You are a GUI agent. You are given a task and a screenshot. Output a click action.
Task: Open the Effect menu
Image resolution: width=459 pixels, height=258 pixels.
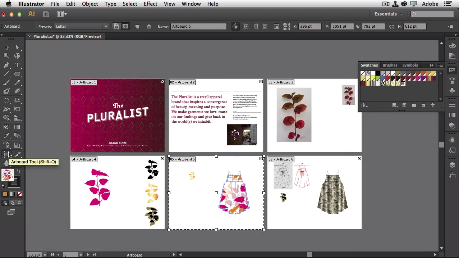coord(150,4)
